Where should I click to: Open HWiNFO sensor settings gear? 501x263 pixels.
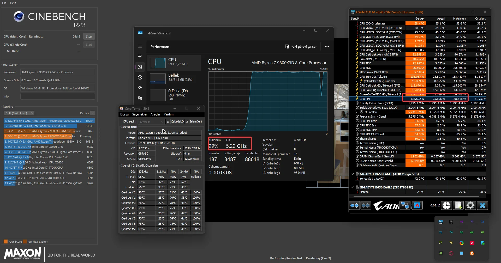[470, 206]
